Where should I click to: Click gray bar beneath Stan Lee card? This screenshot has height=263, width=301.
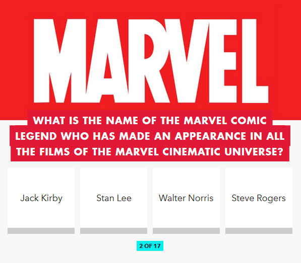pos(113,231)
